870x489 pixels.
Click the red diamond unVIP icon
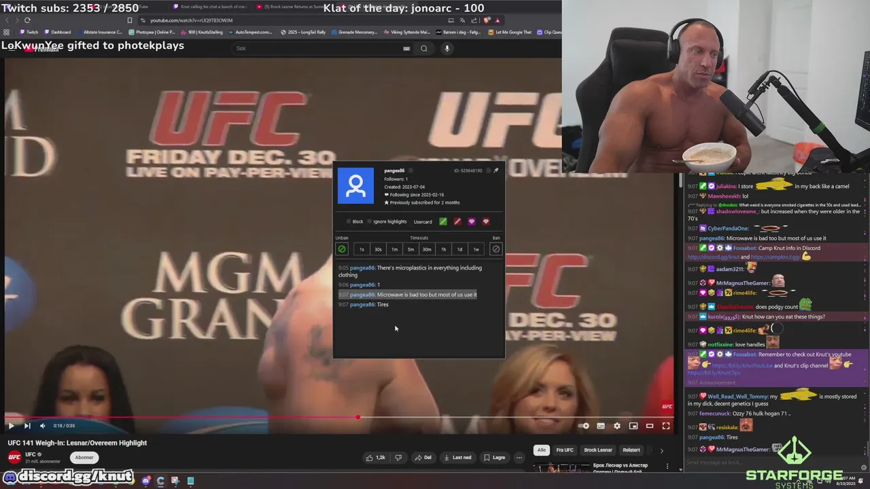(486, 221)
